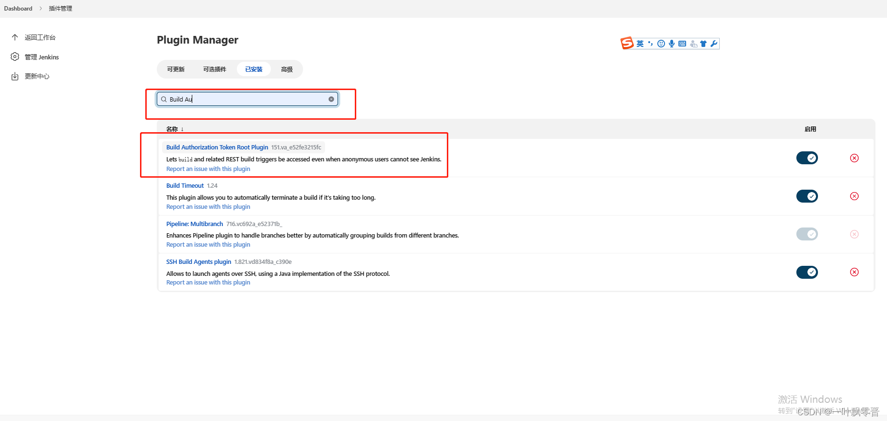
Task: Click the up-arrow icon beside 返回工作台
Action: pyautogui.click(x=15, y=37)
